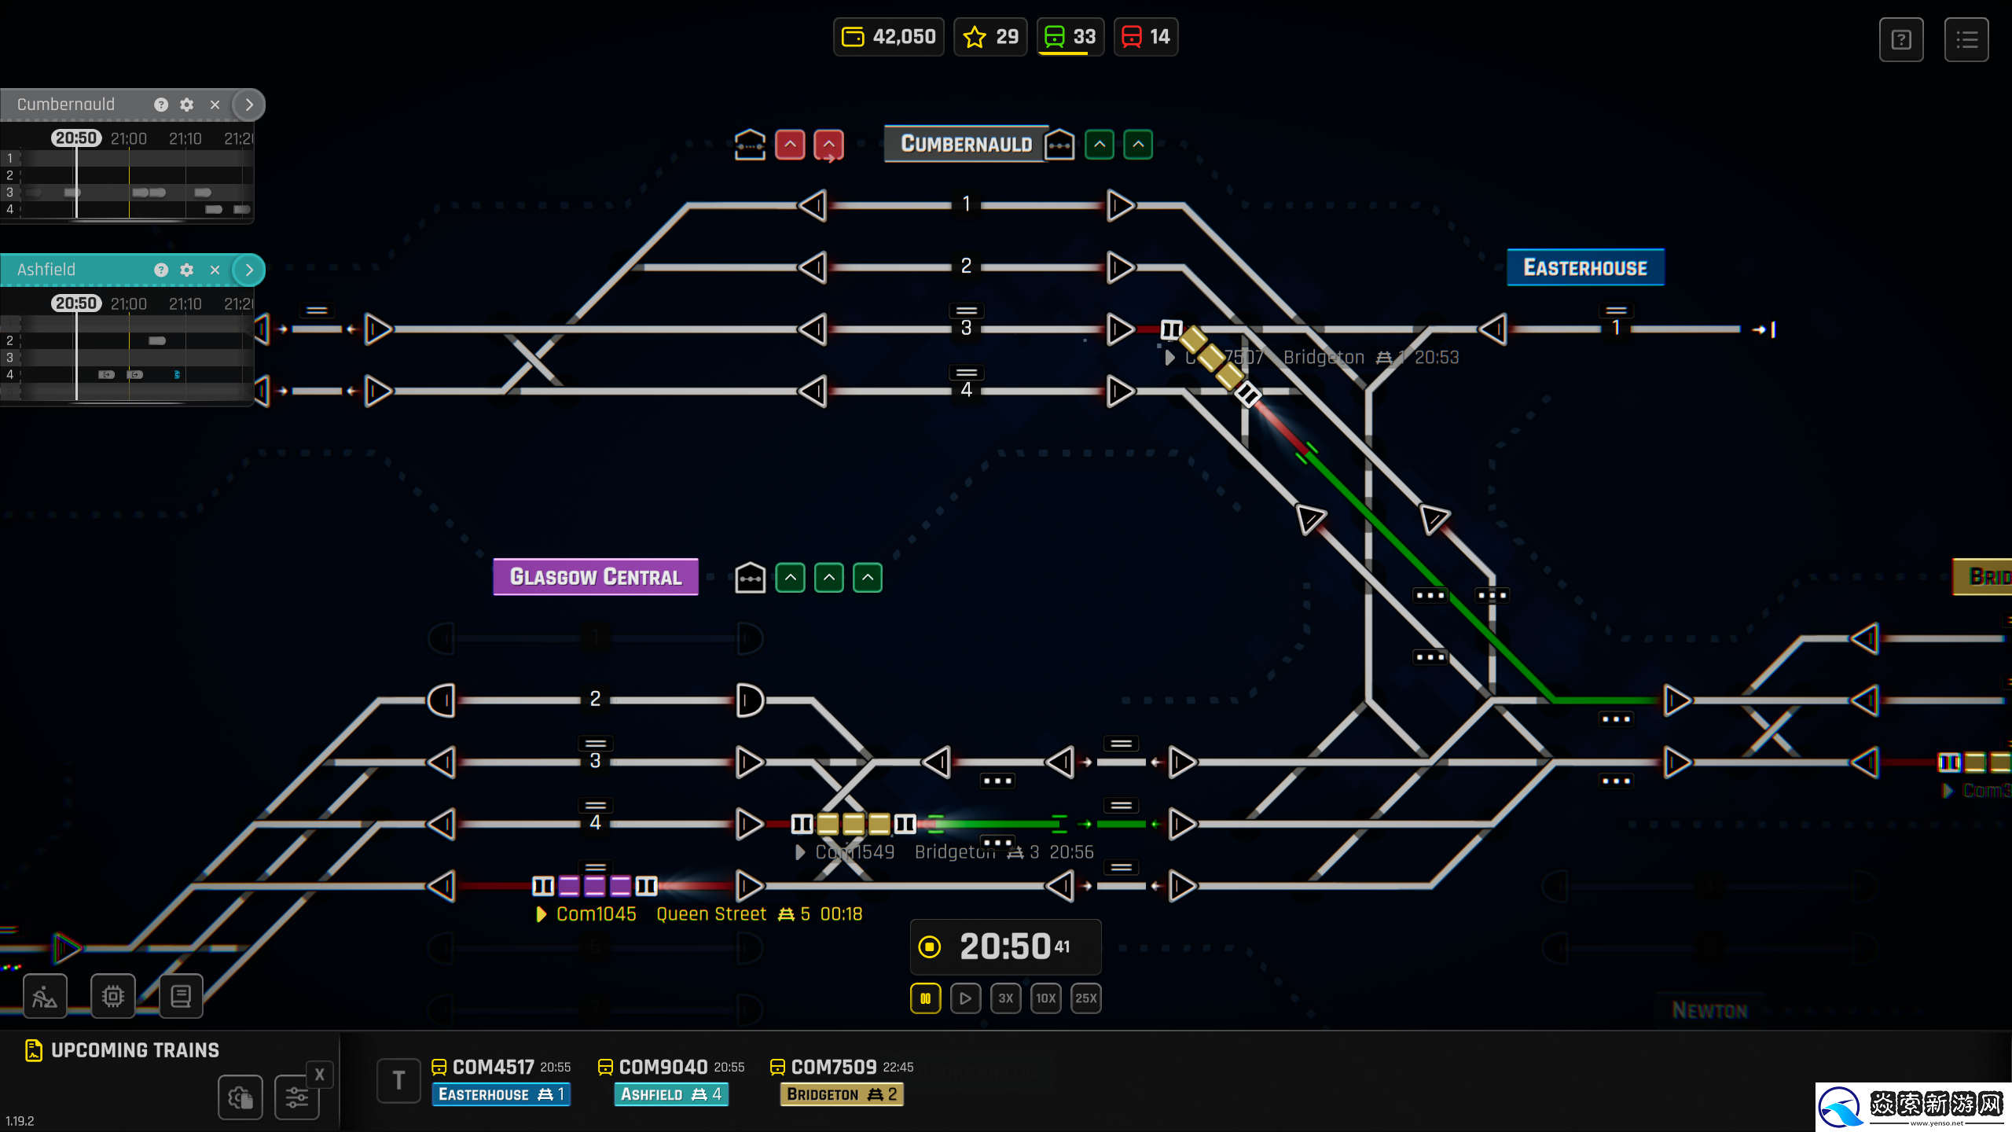This screenshot has height=1132, width=2012.
Task: Open the logbook notes icon bottom left
Action: click(x=181, y=996)
